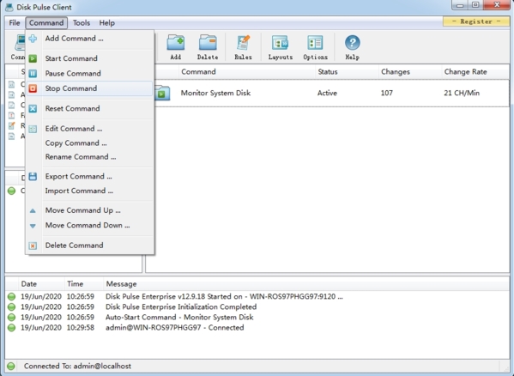Click the log Message column header
Viewport: 514px width, 376px height.
pyautogui.click(x=306, y=284)
